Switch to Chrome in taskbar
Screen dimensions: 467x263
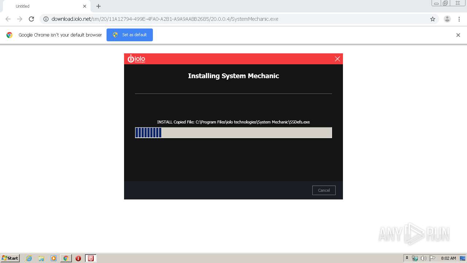click(x=66, y=258)
